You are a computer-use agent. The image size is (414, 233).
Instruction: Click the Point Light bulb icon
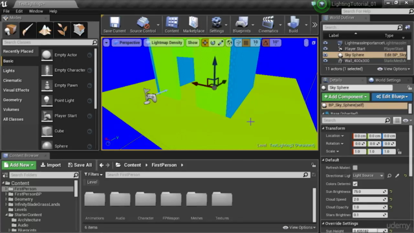[x=47, y=100]
